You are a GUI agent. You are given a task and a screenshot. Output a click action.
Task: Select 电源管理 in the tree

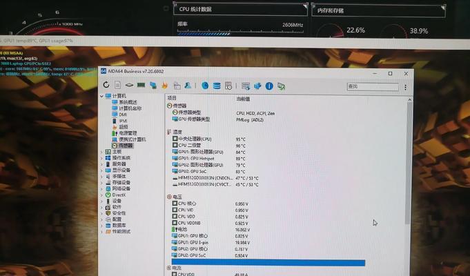click(125, 132)
